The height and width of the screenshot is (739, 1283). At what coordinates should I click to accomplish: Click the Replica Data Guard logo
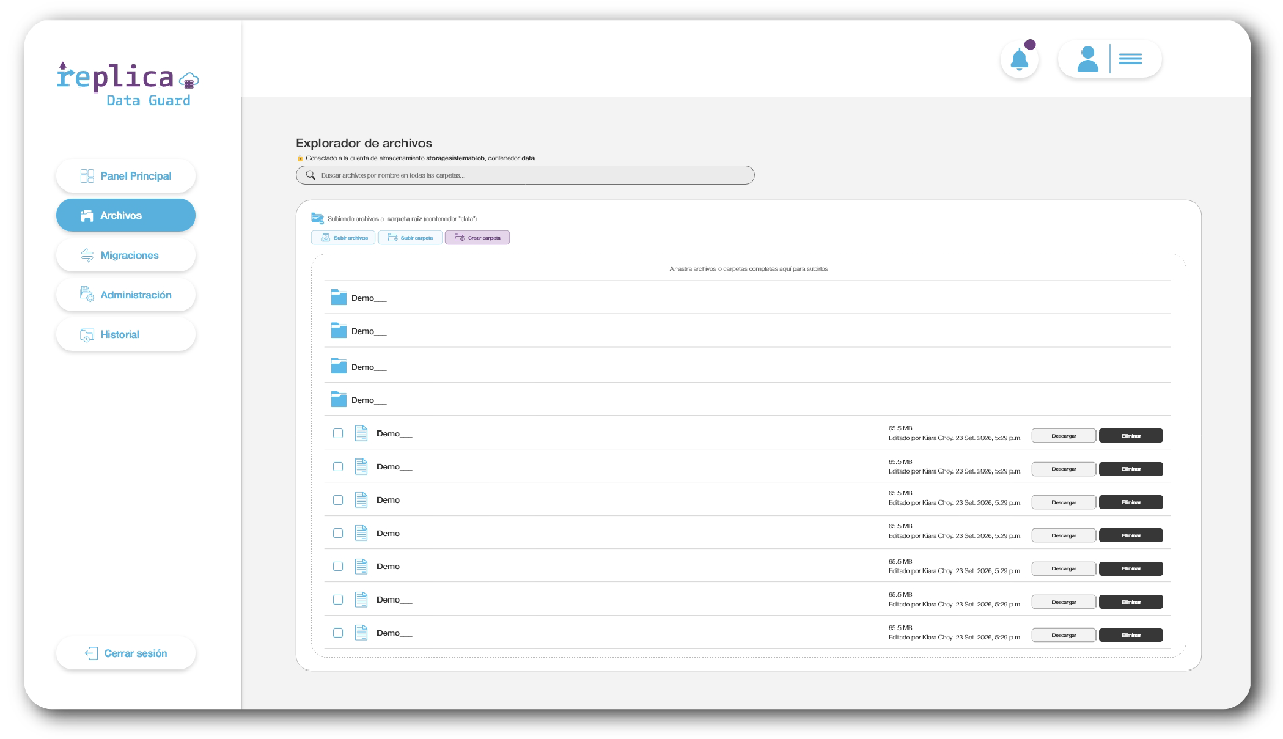pos(128,84)
